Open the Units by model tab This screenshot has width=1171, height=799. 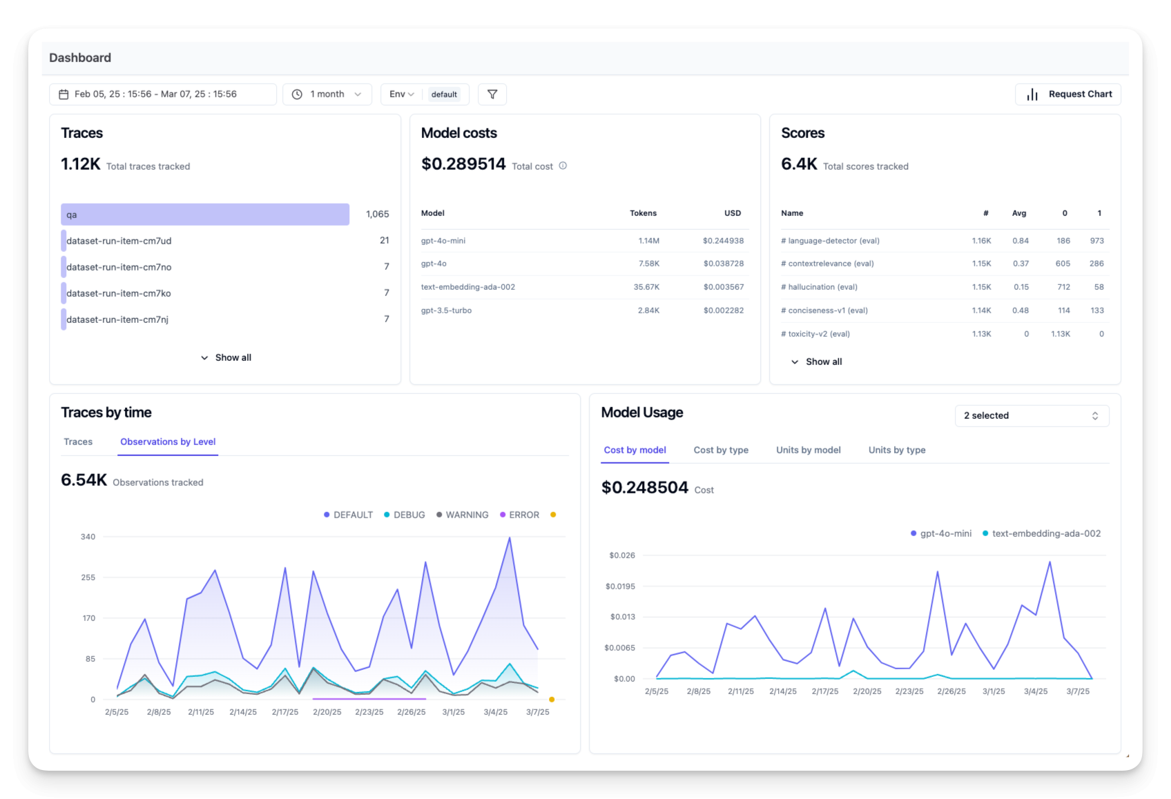pos(808,450)
